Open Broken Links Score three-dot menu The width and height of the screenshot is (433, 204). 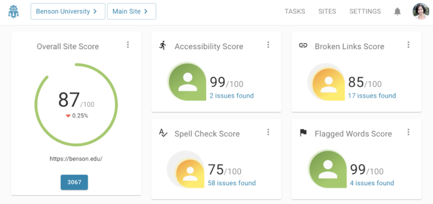click(x=408, y=45)
